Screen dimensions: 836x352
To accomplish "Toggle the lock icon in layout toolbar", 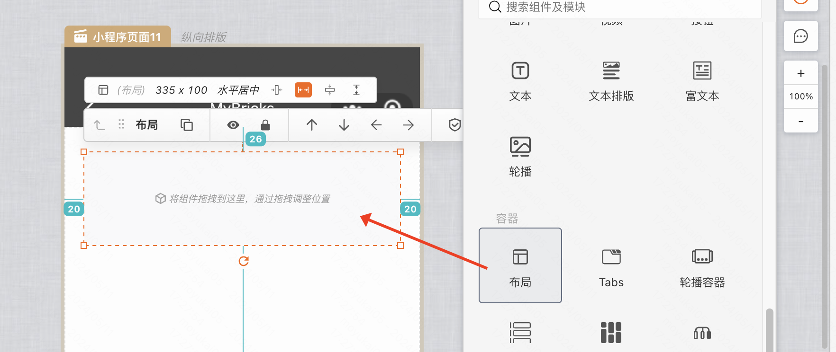I will point(265,125).
